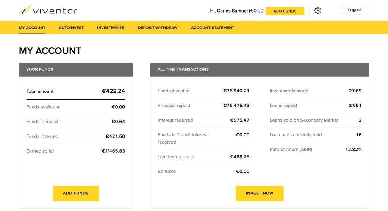Click the Earned so far amount

pos(113,151)
